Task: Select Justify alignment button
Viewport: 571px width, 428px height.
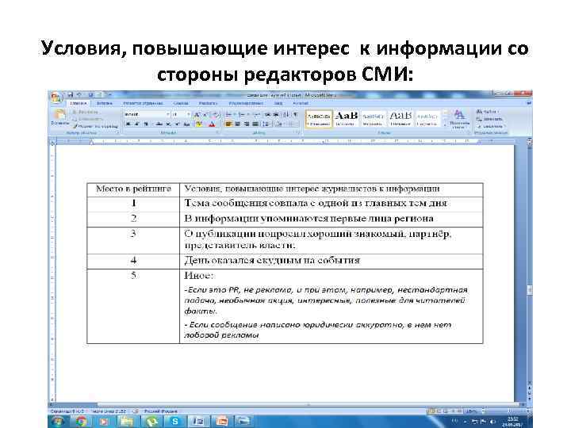Action: pyautogui.click(x=255, y=124)
